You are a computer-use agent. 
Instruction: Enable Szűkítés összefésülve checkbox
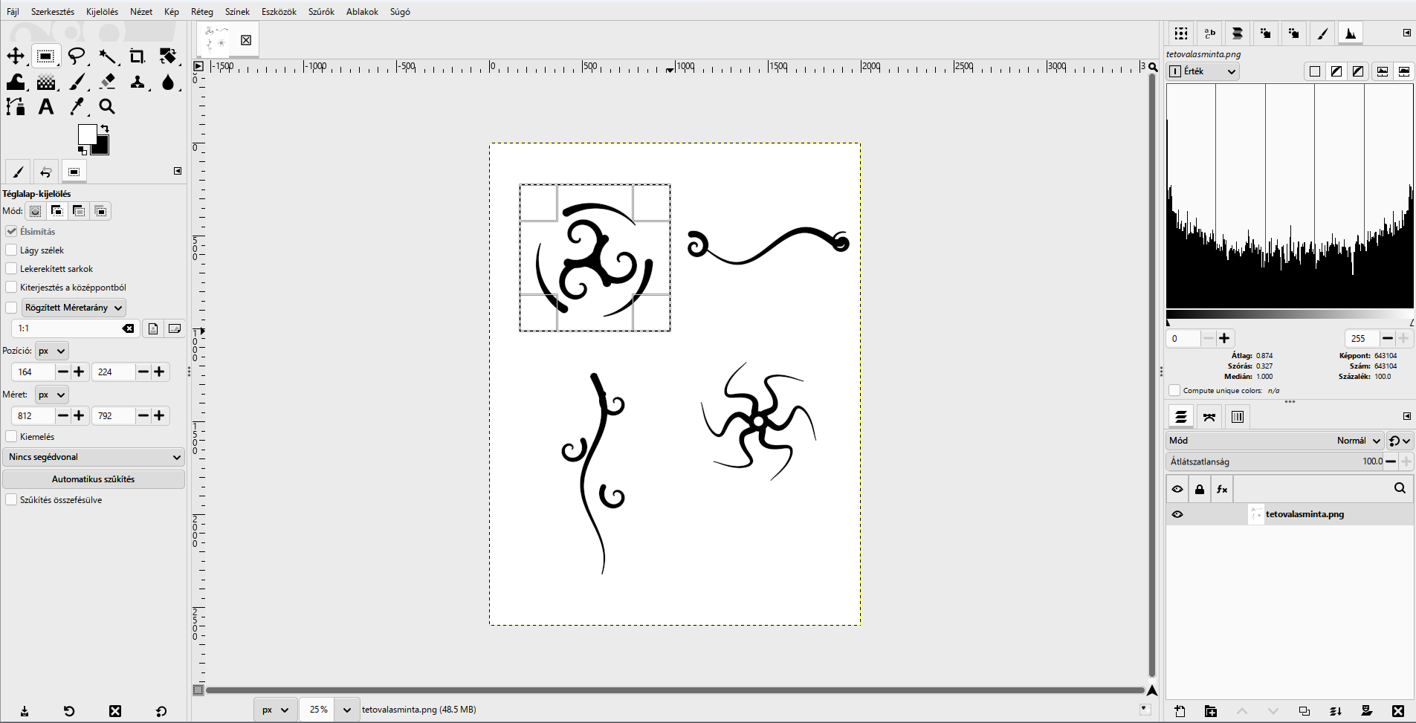click(x=11, y=499)
